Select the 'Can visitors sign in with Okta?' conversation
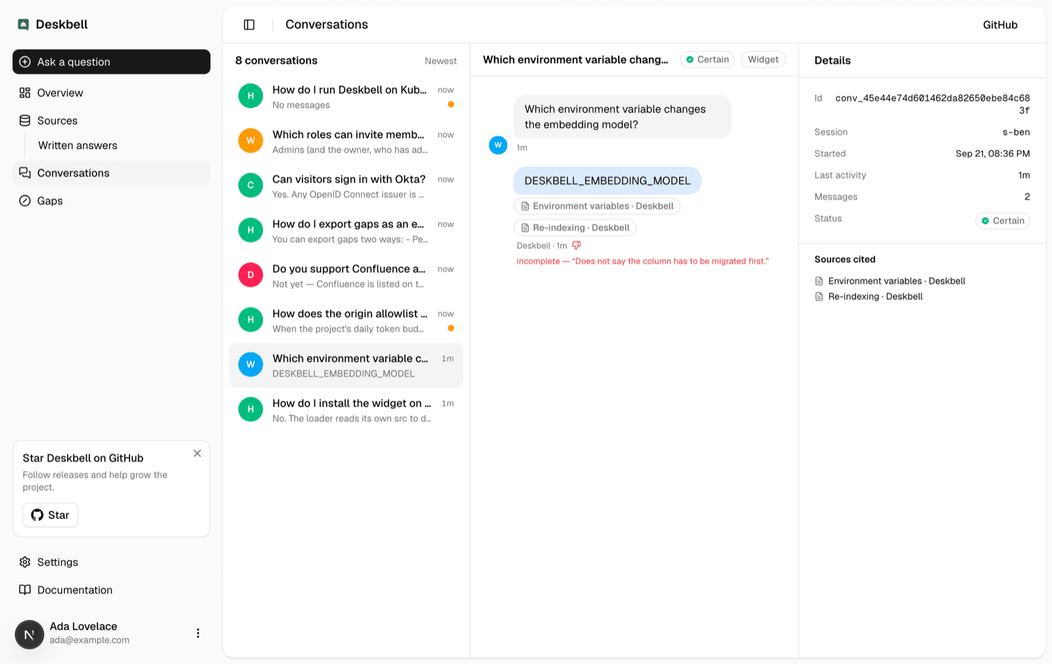1052x664 pixels. pyautogui.click(x=347, y=186)
